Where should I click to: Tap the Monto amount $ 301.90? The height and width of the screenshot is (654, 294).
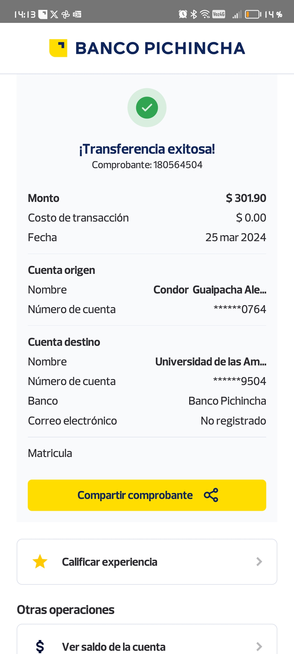[x=246, y=198]
